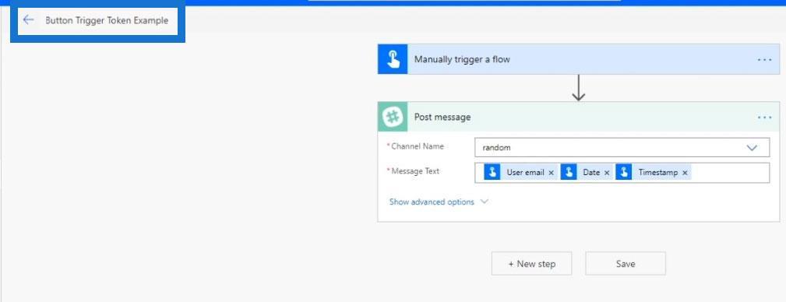Remove the User email token
The width and height of the screenshot is (786, 302).
coord(551,173)
